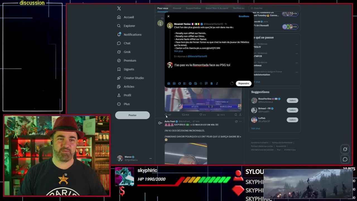Click the Grok enhance icon in composer
This screenshot has height=201, width=357.
(x=179, y=83)
